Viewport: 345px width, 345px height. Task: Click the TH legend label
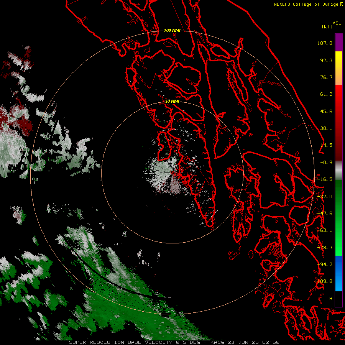[329, 299]
